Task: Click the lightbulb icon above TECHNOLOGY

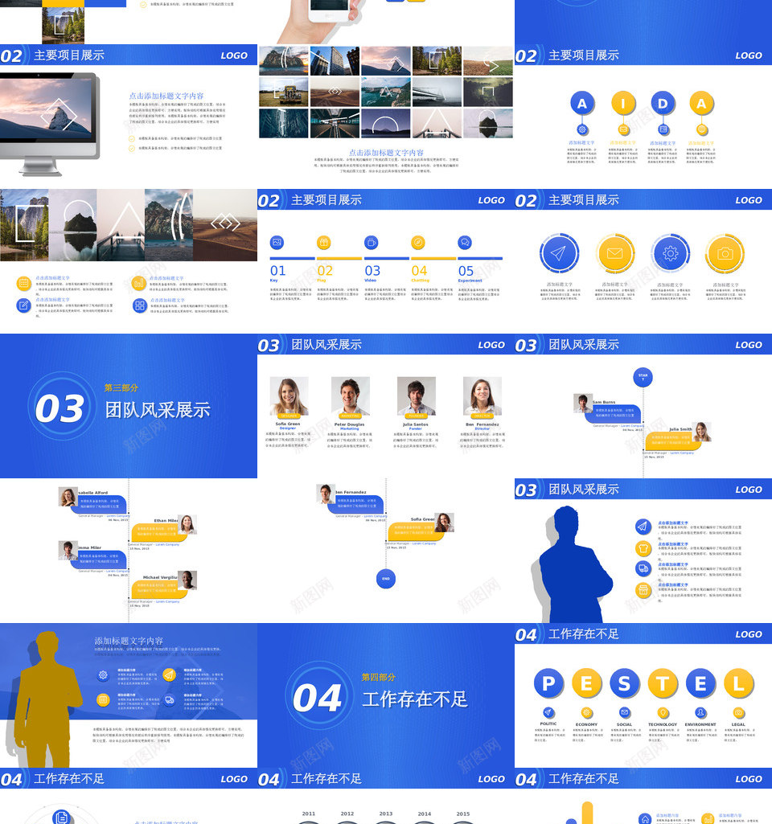Action: [663, 712]
